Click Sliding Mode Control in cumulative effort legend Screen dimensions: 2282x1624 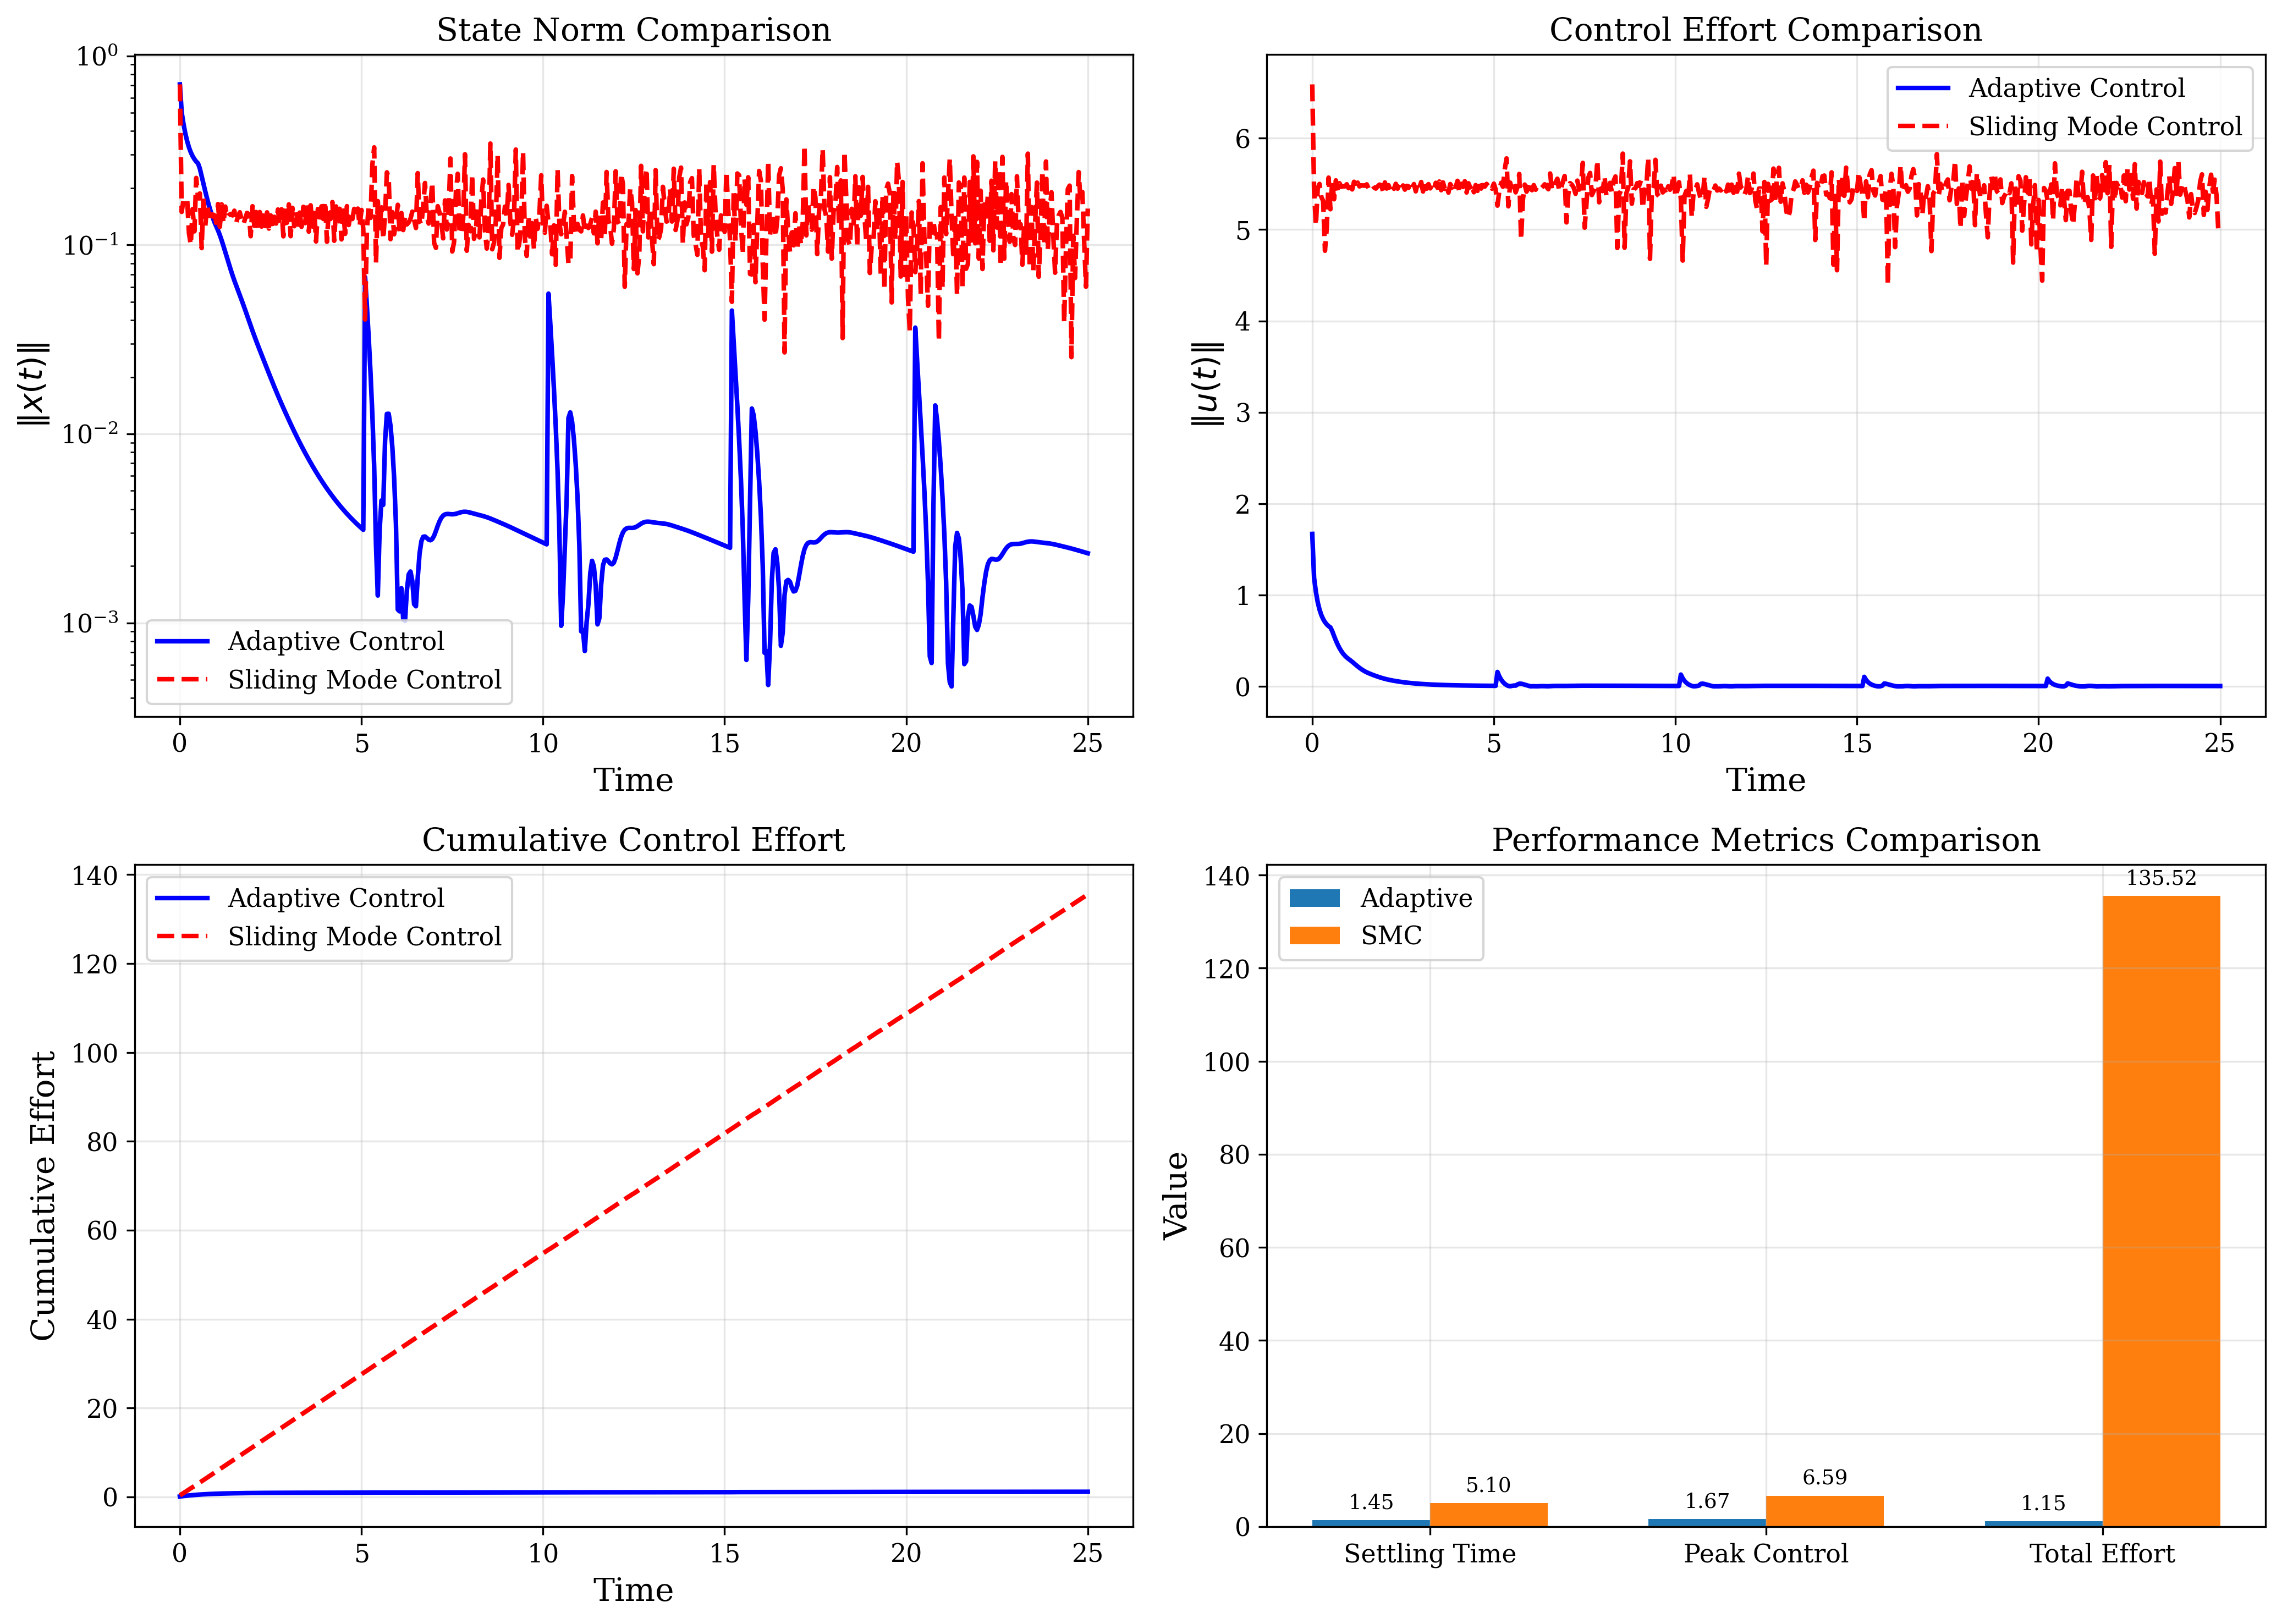(x=364, y=937)
